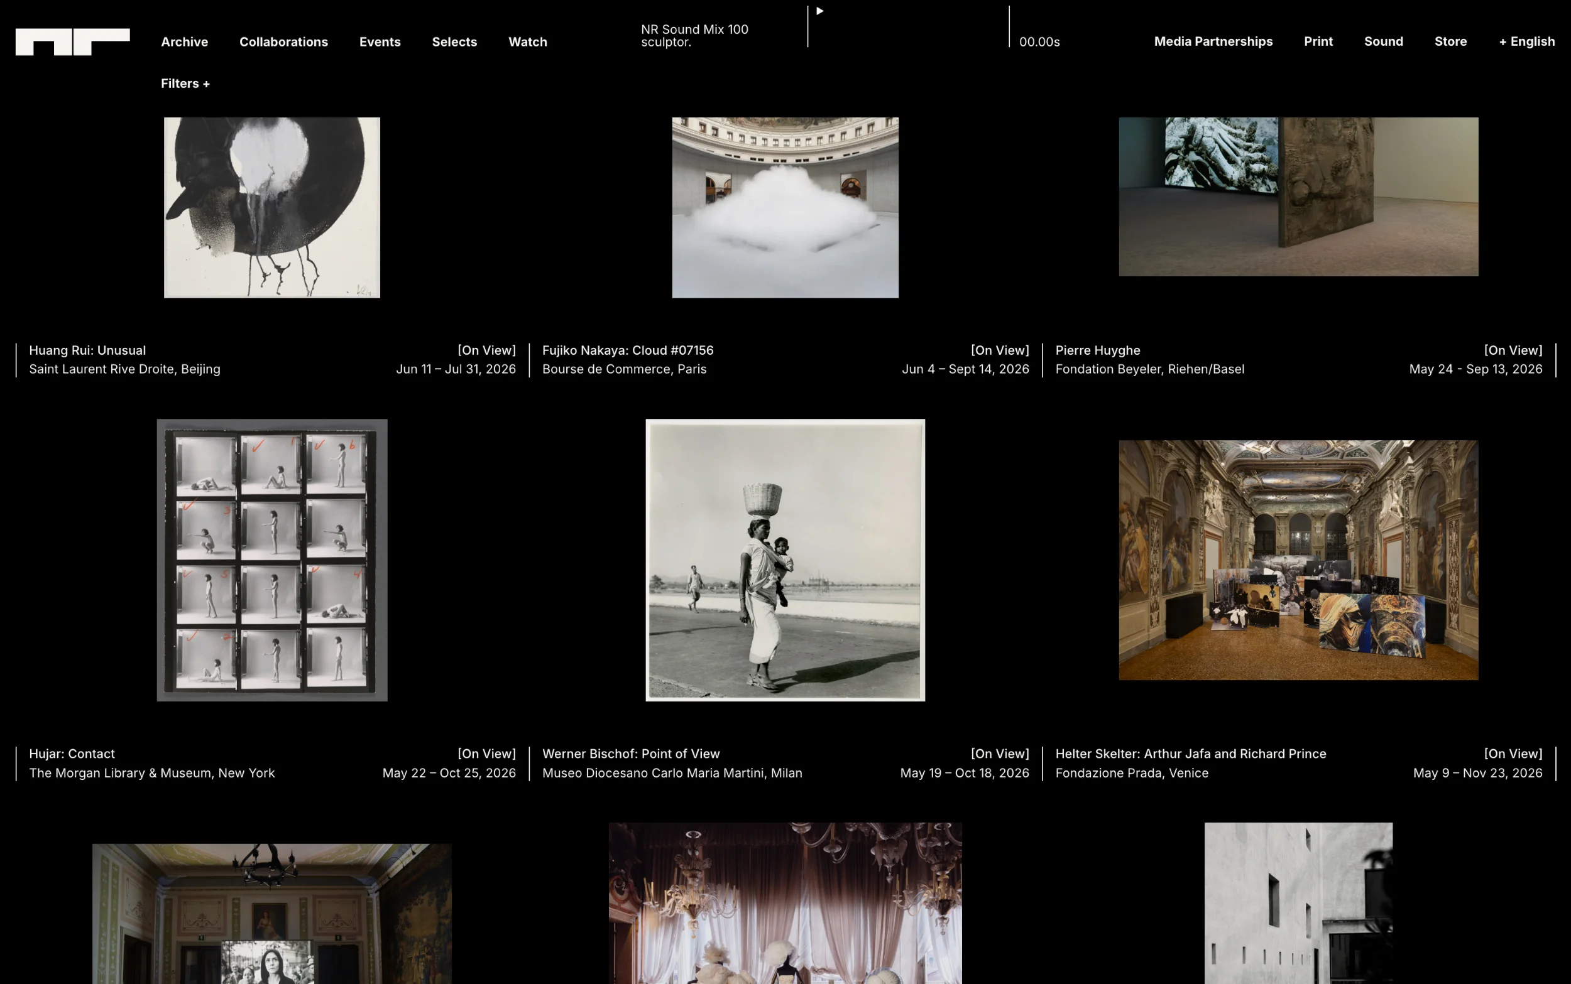Click Bourse de Commerce, Paris text
The image size is (1571, 984).
coord(624,369)
